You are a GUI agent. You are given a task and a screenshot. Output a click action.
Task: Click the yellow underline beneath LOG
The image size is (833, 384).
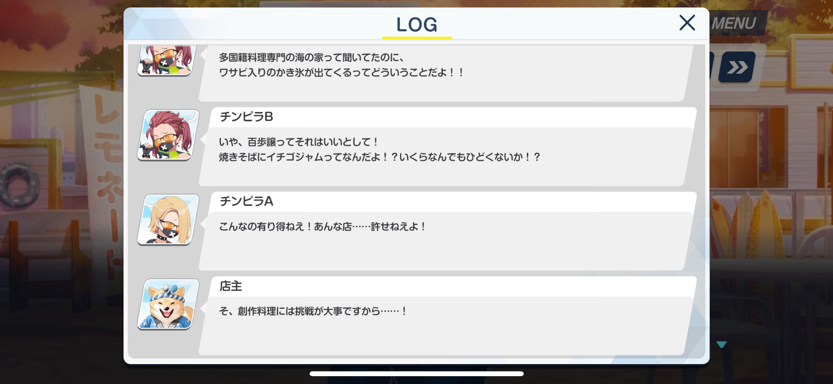click(x=417, y=38)
